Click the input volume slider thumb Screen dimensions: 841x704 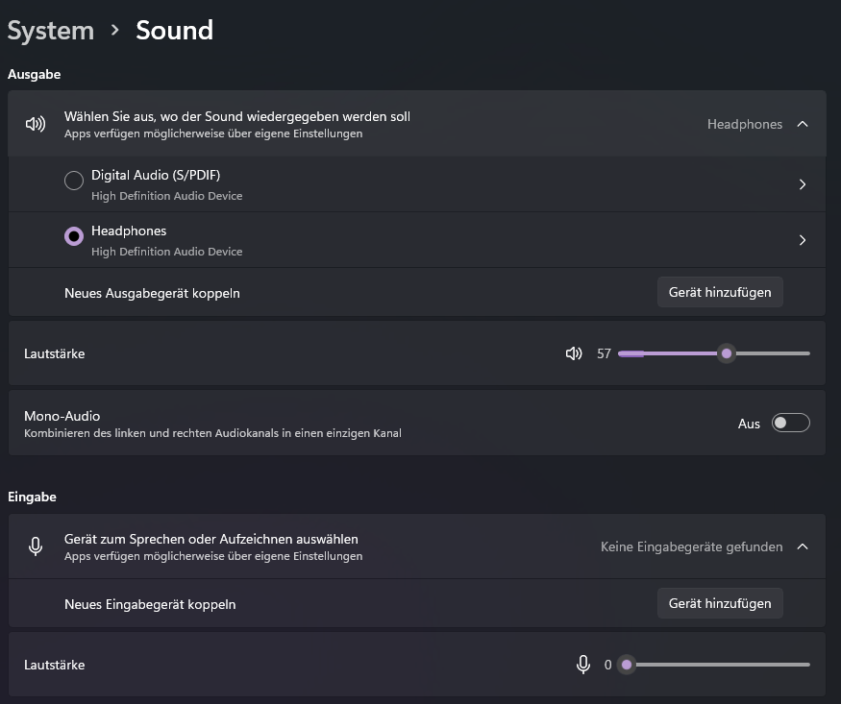click(627, 665)
